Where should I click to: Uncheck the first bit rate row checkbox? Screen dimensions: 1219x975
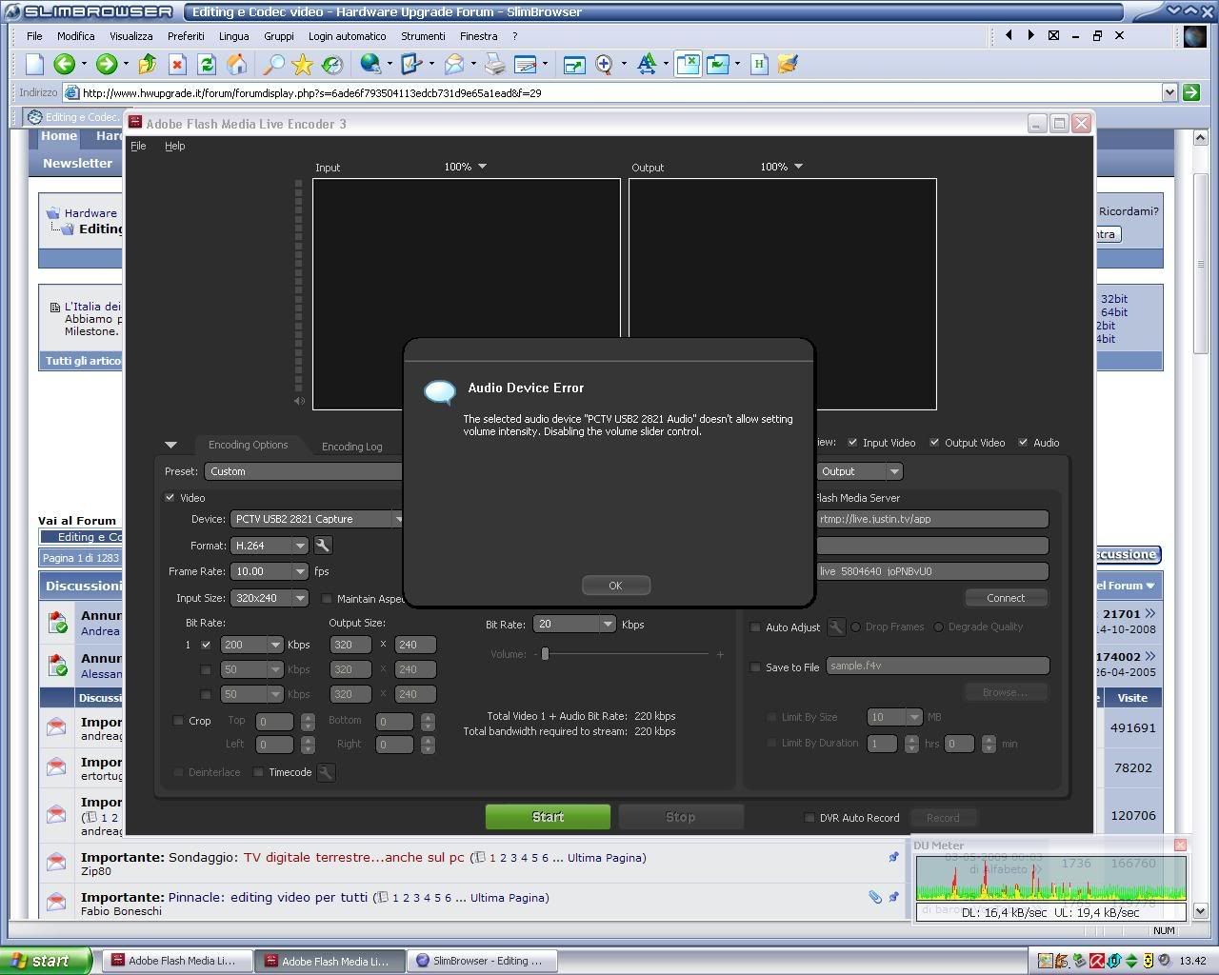click(x=206, y=645)
